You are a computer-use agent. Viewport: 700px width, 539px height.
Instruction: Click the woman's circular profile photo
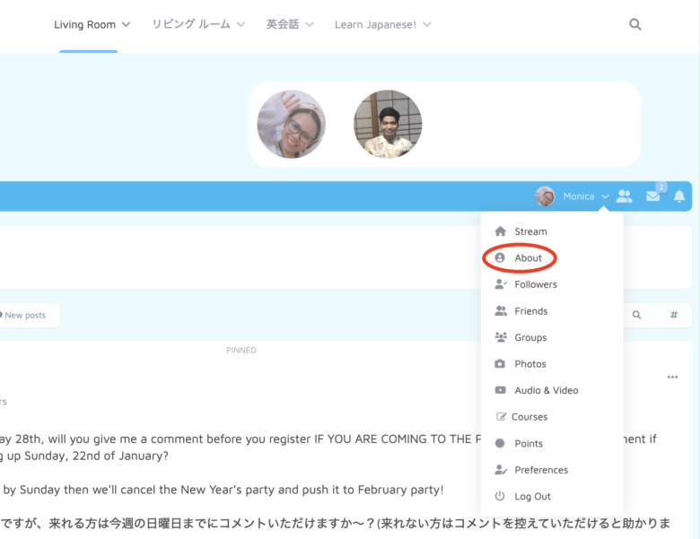coord(292,124)
